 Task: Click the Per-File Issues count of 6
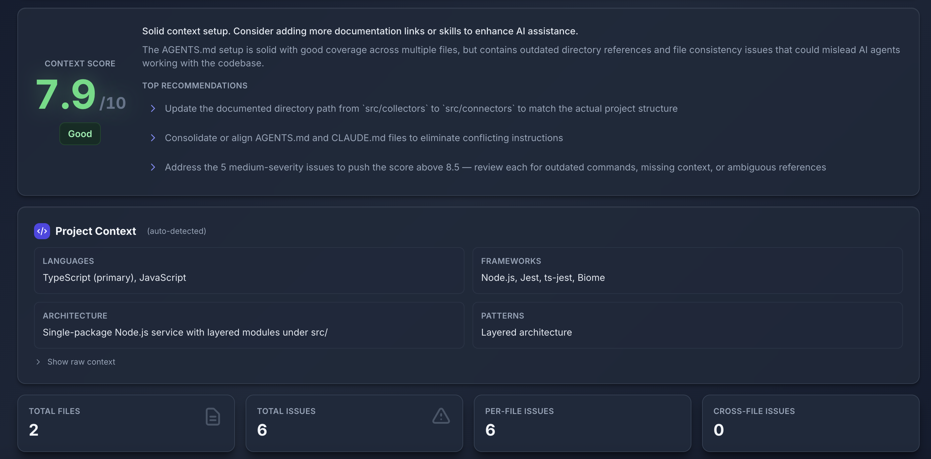click(490, 430)
